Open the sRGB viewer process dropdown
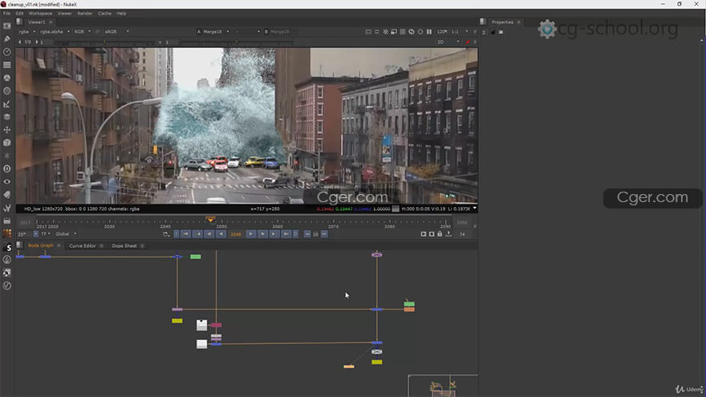 pos(116,32)
